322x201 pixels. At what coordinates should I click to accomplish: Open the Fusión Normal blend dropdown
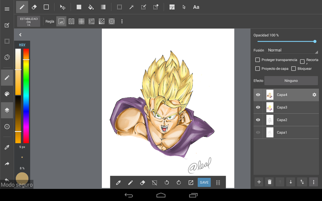292,50
